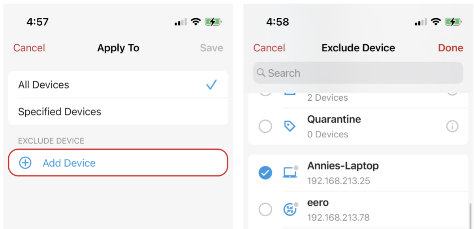
Task: Tap the plus icon beside Add Device
Action: pos(25,163)
